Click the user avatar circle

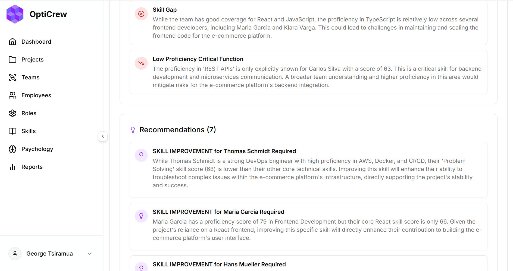pyautogui.click(x=15, y=254)
